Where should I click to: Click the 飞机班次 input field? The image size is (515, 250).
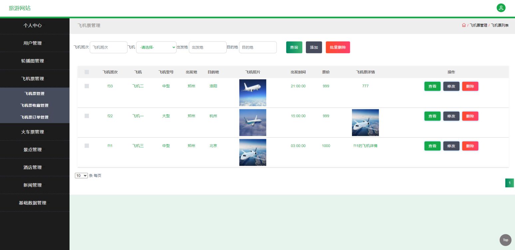click(109, 47)
